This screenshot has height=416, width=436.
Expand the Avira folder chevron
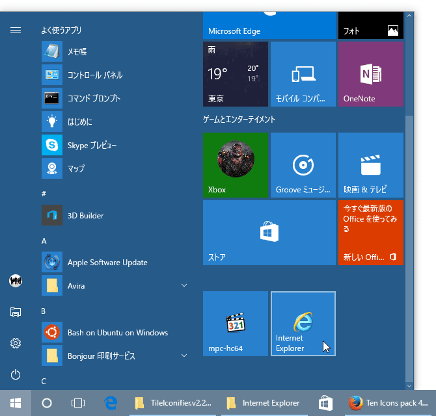pyautogui.click(x=184, y=285)
